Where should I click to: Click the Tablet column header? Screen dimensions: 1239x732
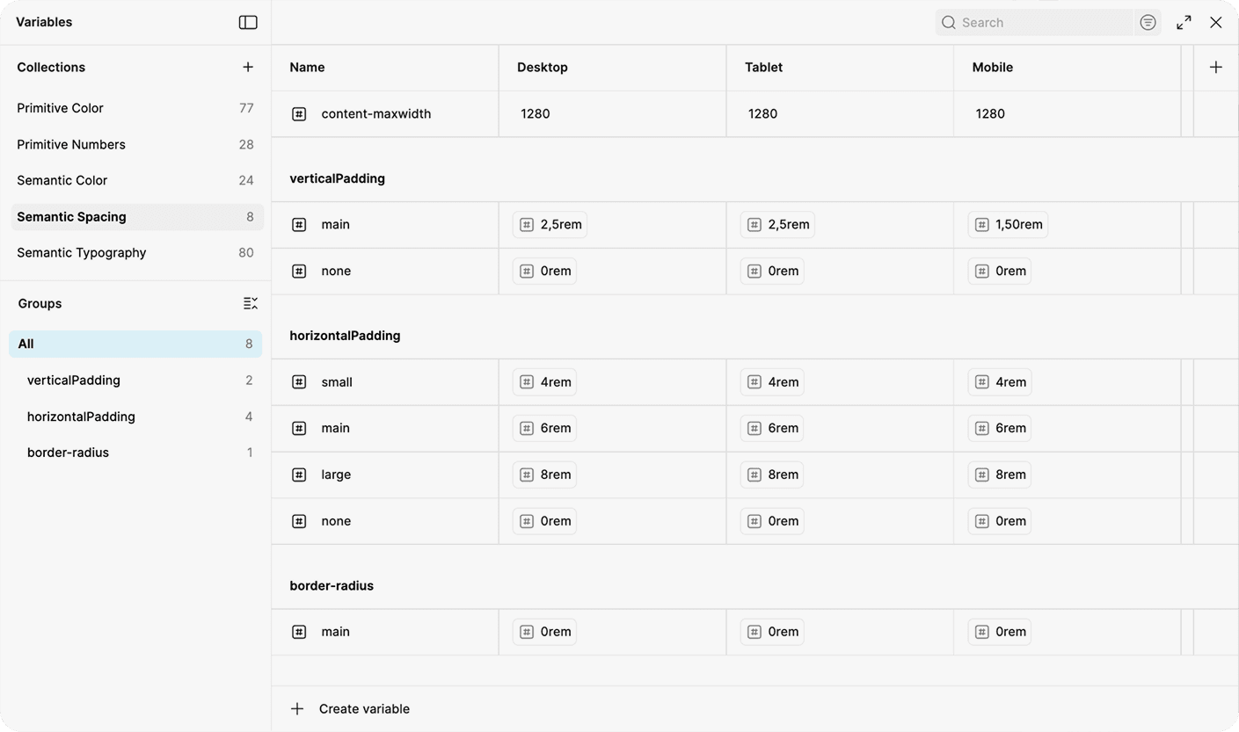pyautogui.click(x=763, y=67)
